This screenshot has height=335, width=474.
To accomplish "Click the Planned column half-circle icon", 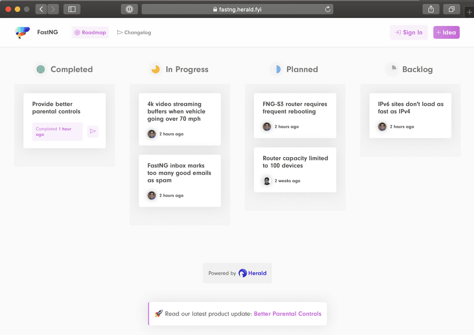I will tap(276, 69).
